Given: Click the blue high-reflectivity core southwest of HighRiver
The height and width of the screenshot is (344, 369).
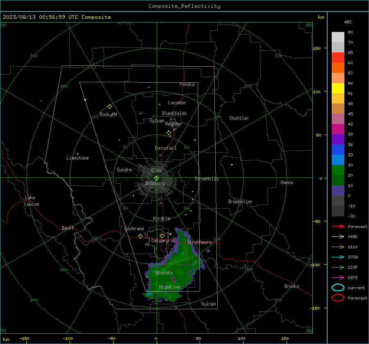Looking at the screenshot, I should (149, 294).
